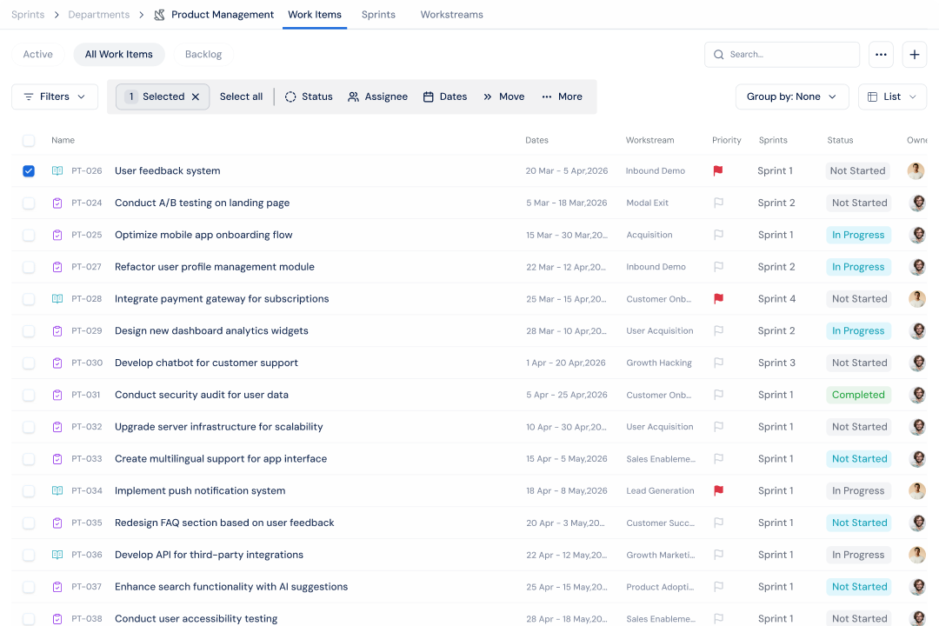Open bulk Status change action
This screenshot has width=939, height=626.
point(309,97)
